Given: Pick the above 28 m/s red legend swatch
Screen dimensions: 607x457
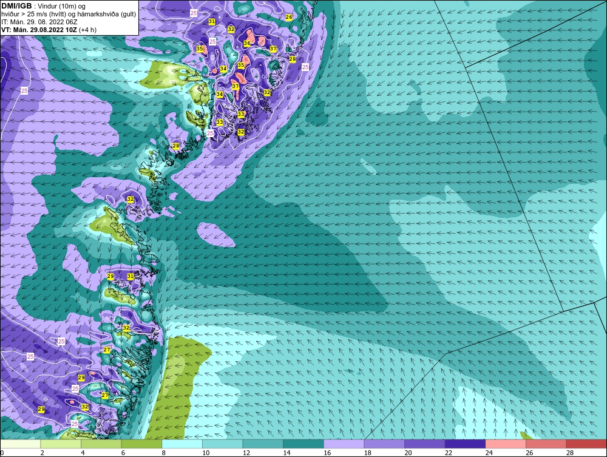Looking at the screenshot, I should click(x=586, y=444).
